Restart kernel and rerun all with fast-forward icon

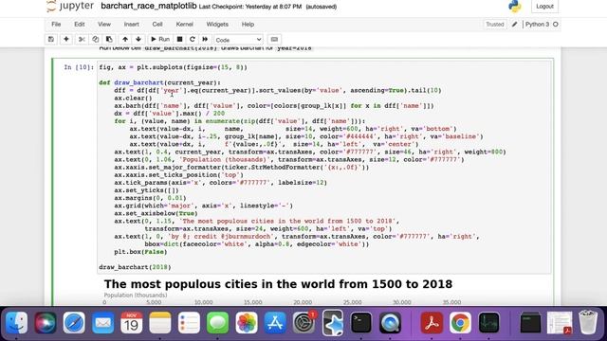pyautogui.click(x=205, y=40)
